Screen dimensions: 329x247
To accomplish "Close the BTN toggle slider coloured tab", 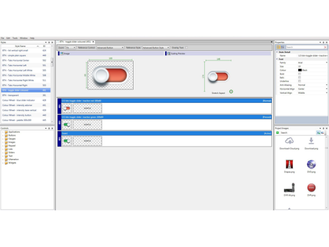I will tap(93, 42).
